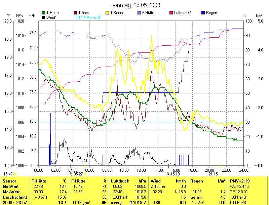Click the sunrise marker beside 05:27
This screenshot has height=205, width=269.
pyautogui.click(x=71, y=174)
